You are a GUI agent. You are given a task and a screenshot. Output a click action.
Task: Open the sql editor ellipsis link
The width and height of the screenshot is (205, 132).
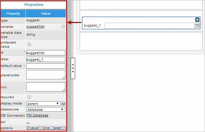[28, 122]
